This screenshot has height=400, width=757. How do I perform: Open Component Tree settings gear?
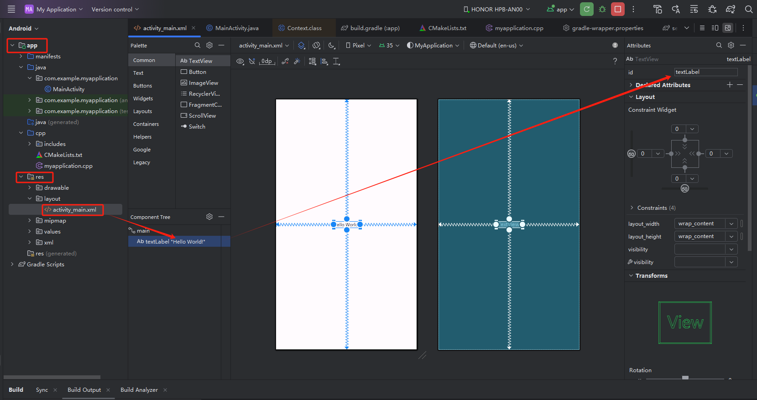coord(209,217)
